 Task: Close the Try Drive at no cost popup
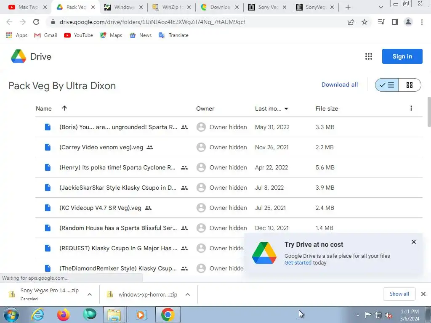pos(413,242)
